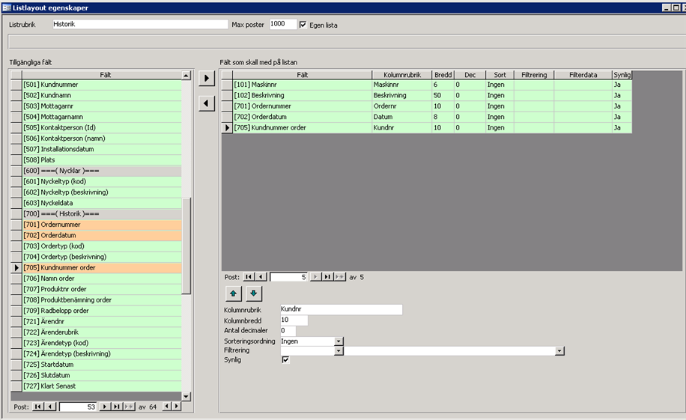The image size is (686, 420).
Task: Go to next record in available fields navigator
Action: [106, 407]
